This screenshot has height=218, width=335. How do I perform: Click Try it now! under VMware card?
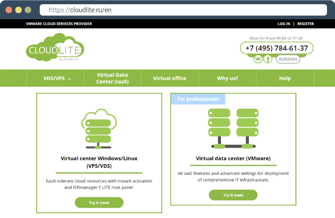tap(233, 195)
